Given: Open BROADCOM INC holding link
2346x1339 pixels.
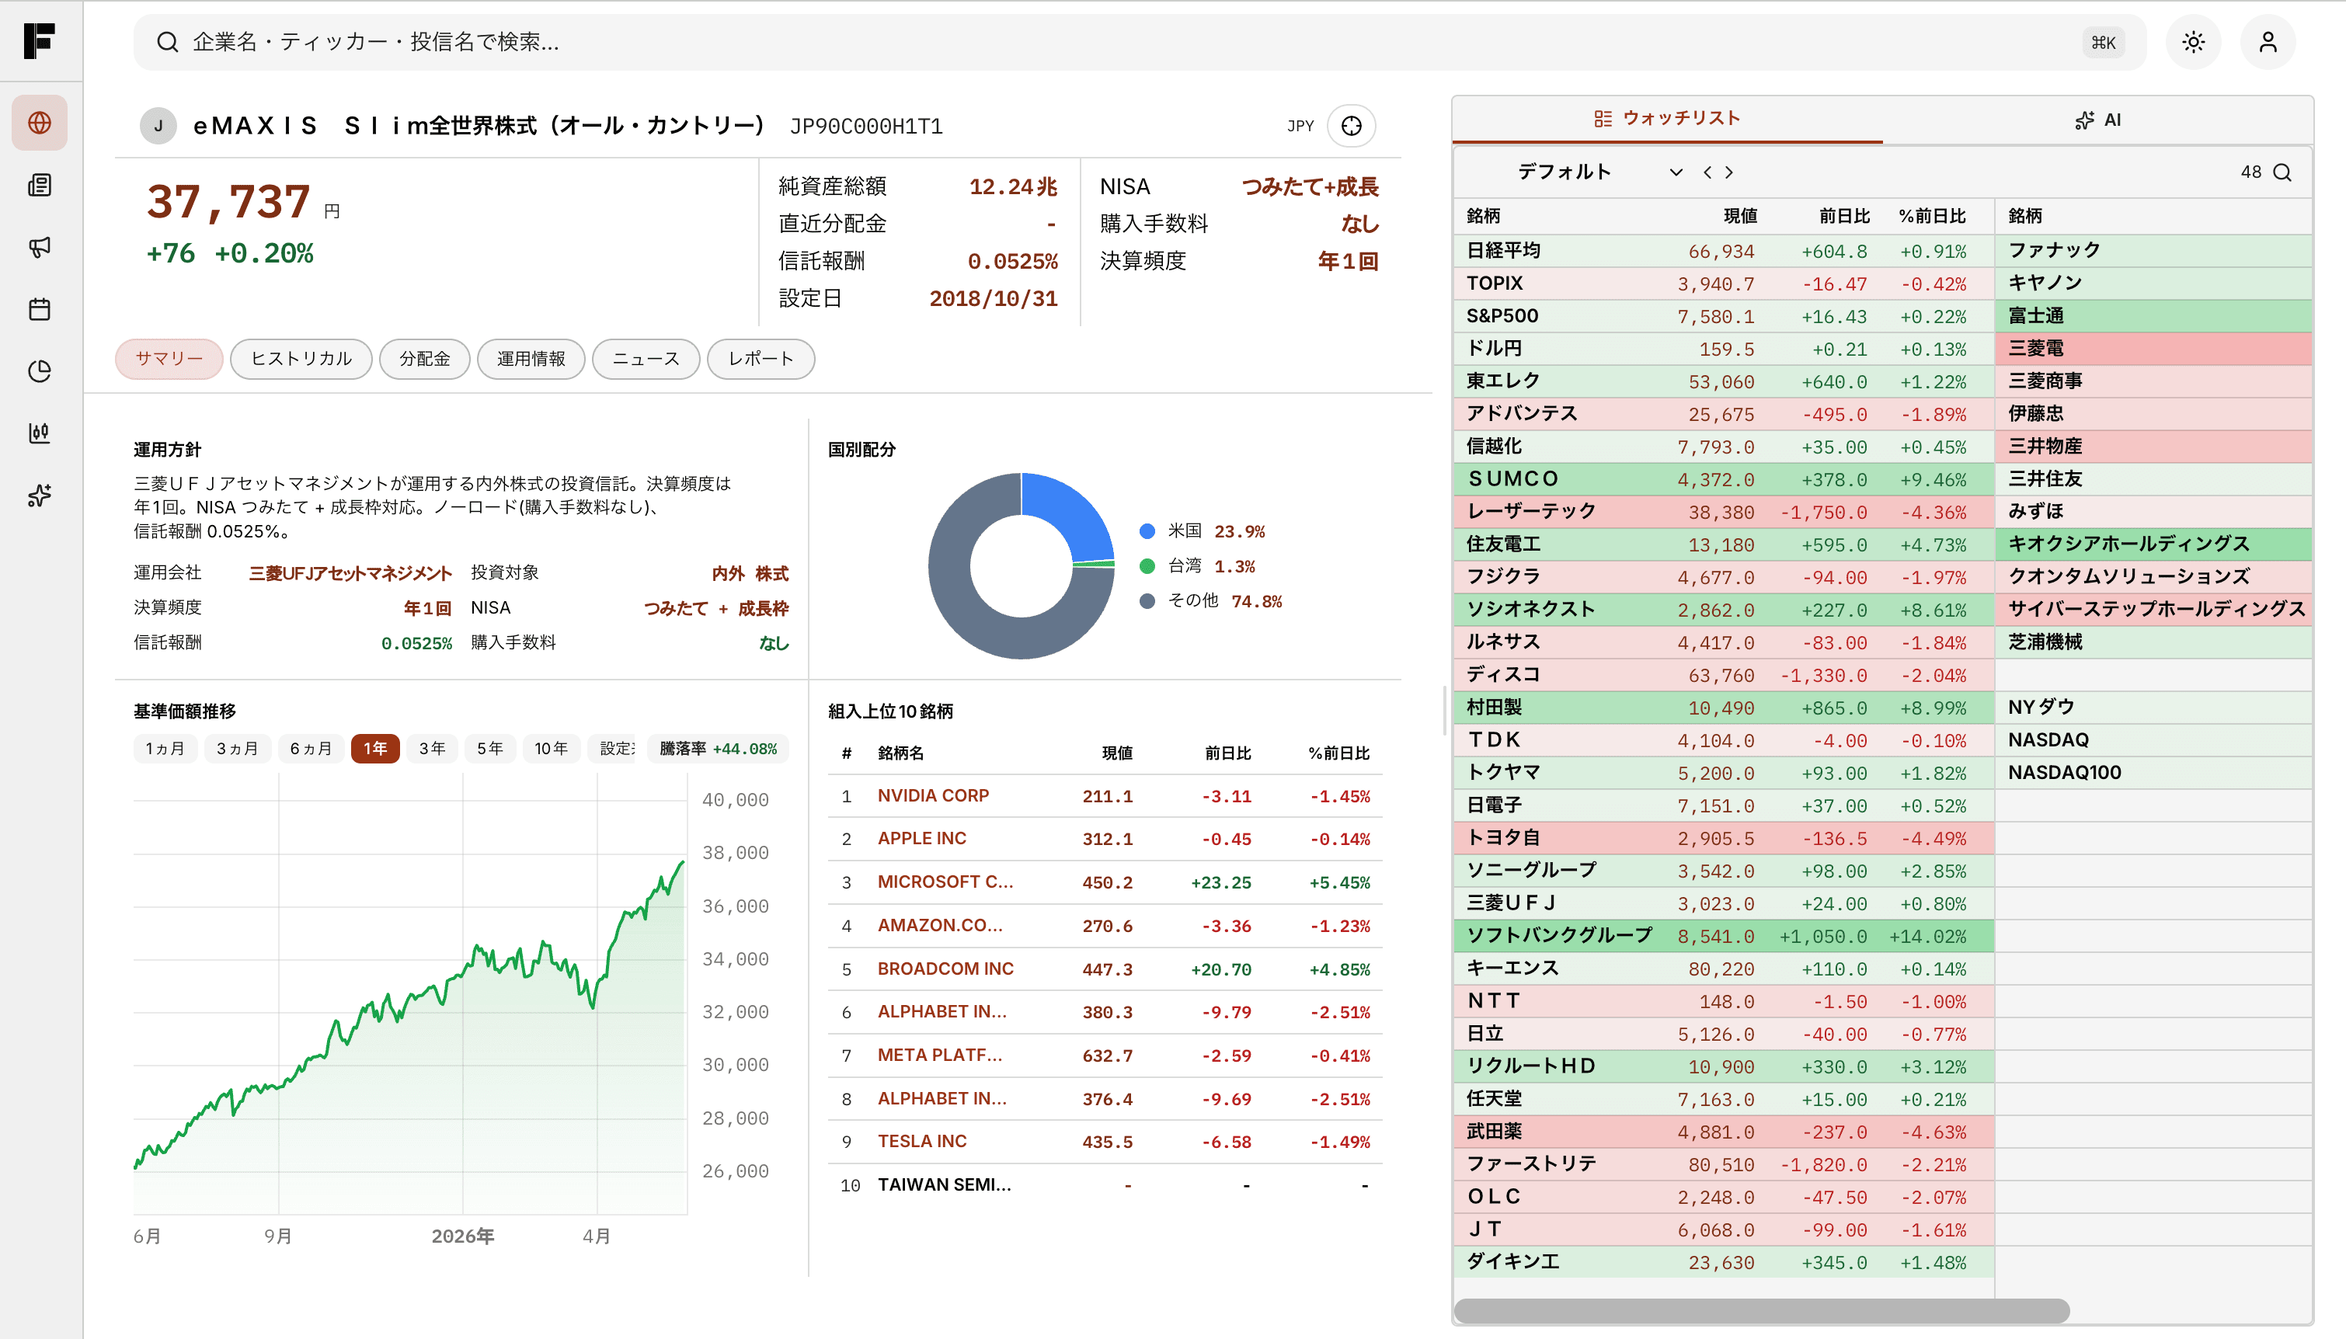Looking at the screenshot, I should tap(945, 969).
